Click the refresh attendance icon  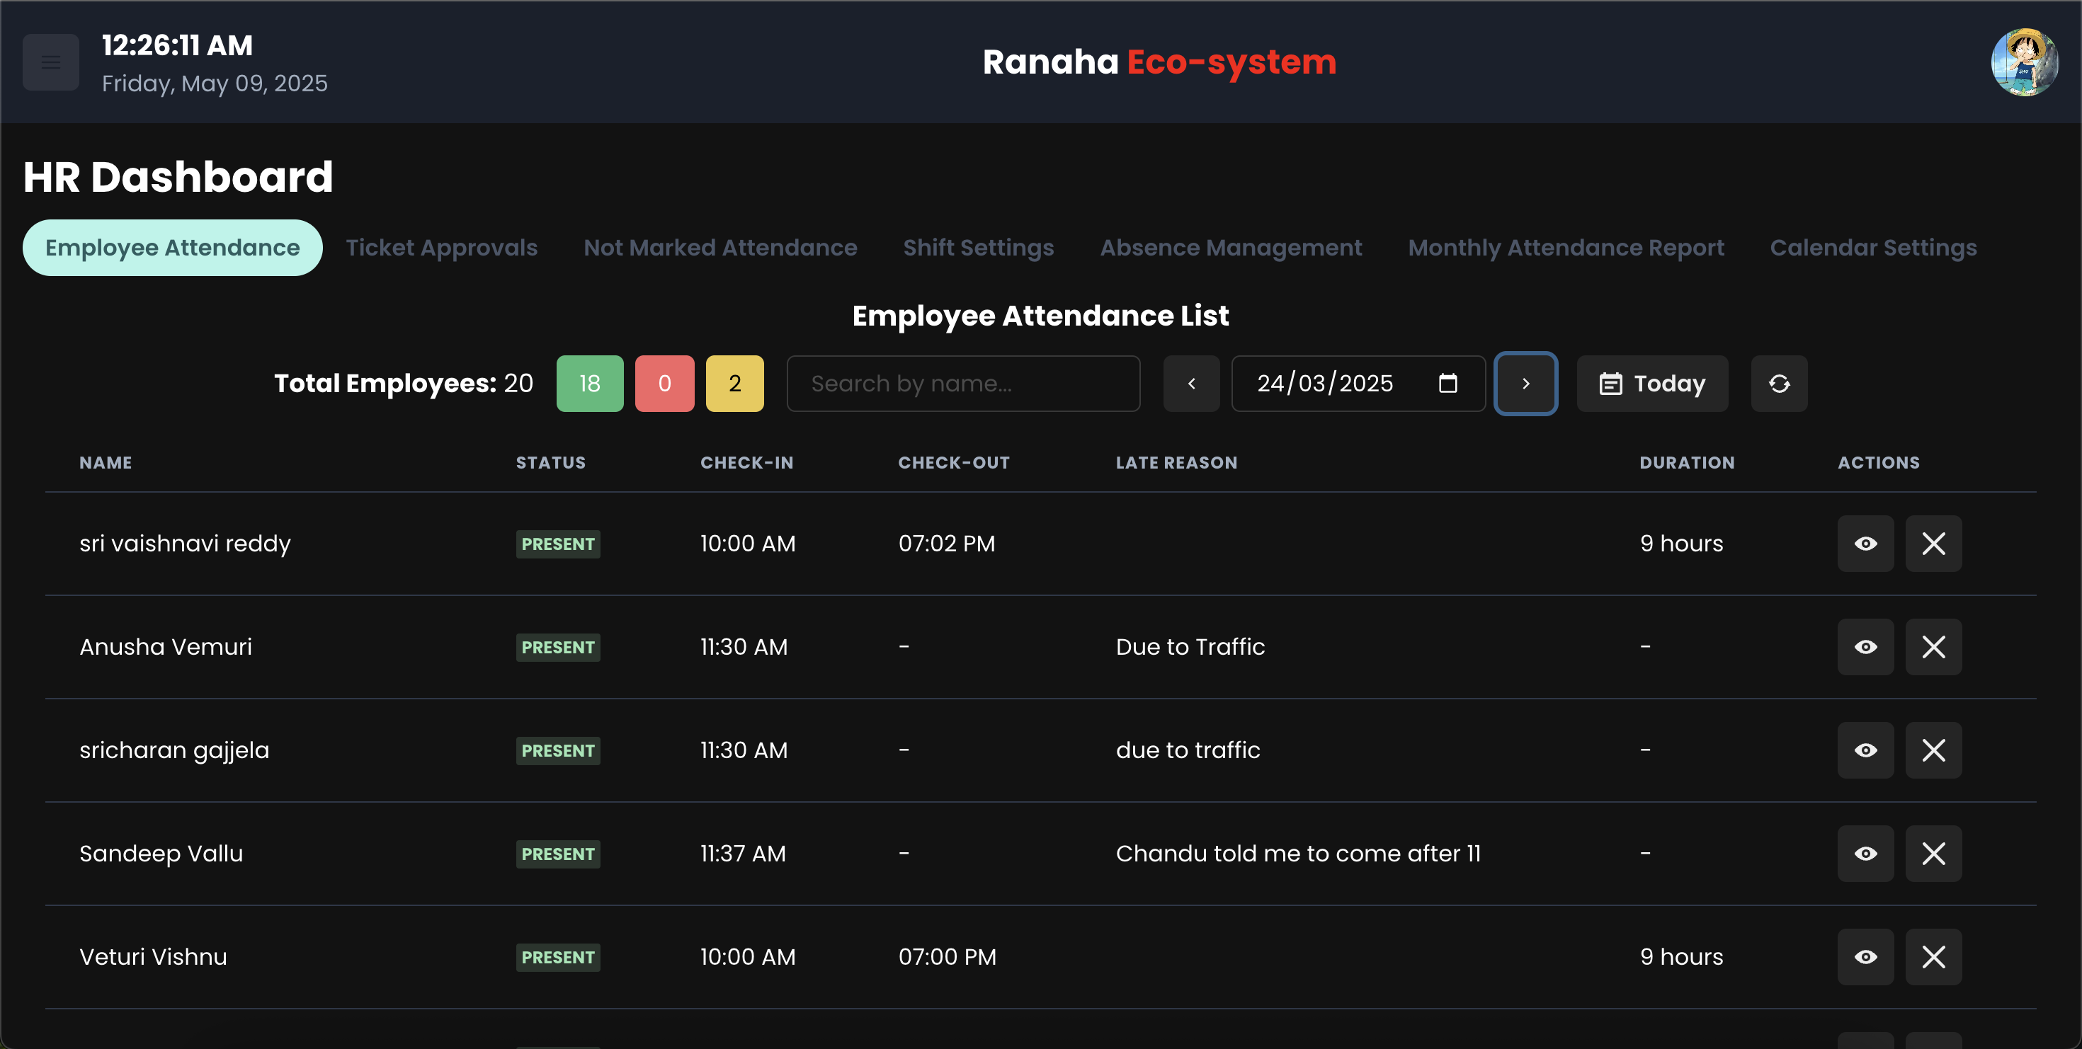pyautogui.click(x=1779, y=384)
